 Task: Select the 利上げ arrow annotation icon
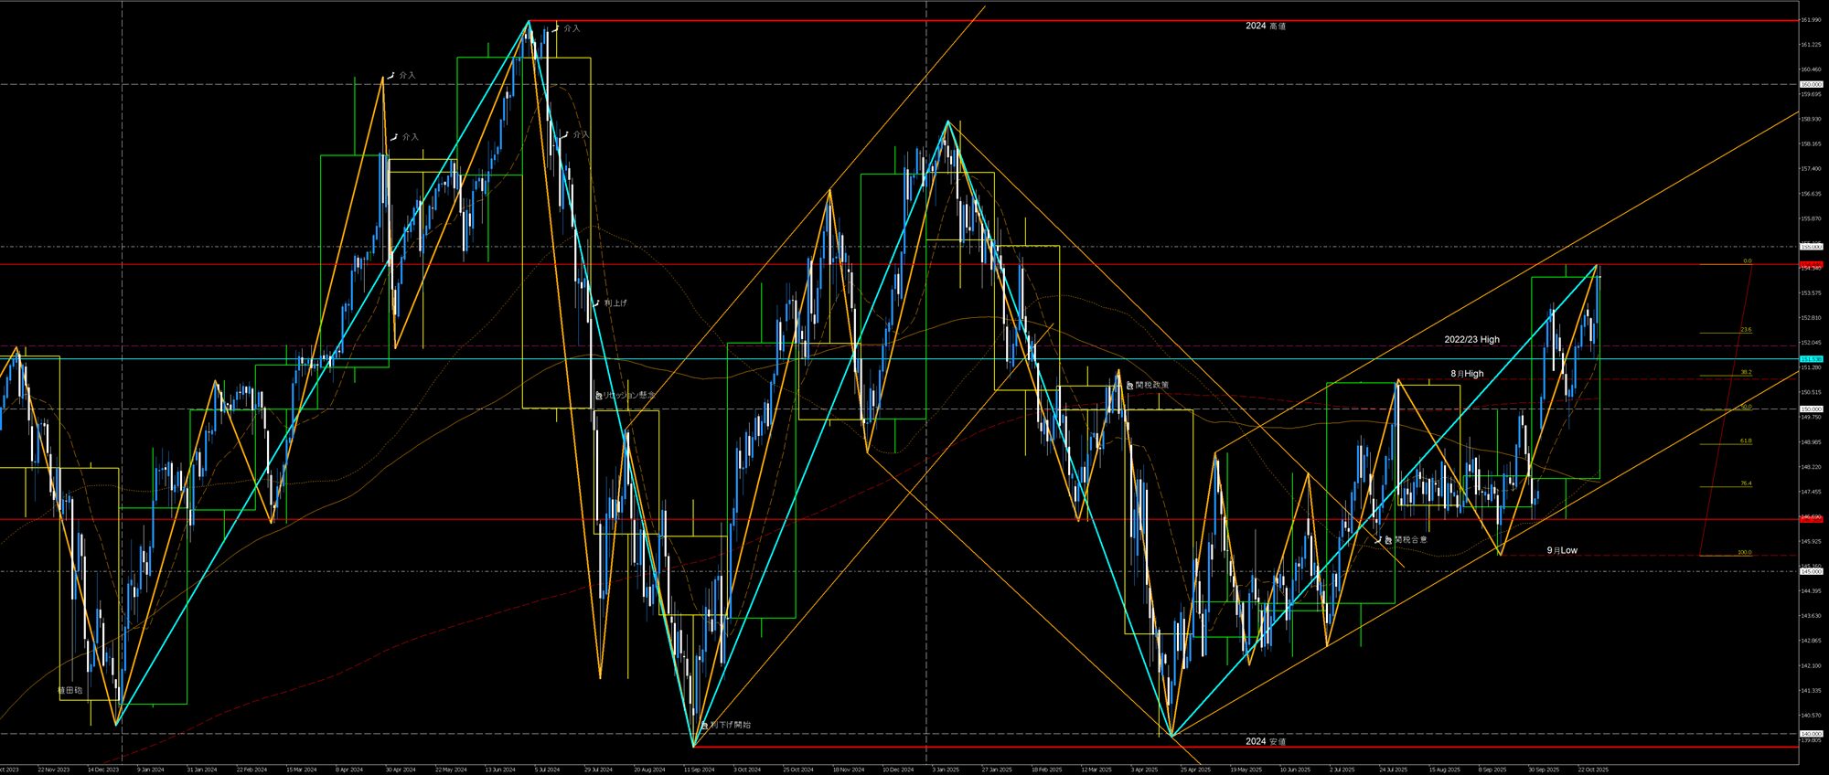(596, 303)
